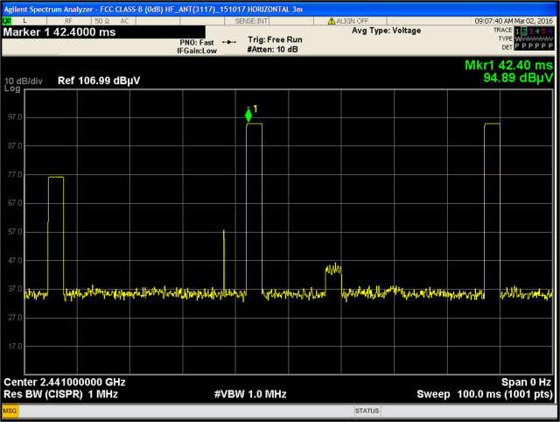Image resolution: width=560 pixels, height=422 pixels.
Task: Click the 50 Ω impedance indicator
Action: point(102,21)
